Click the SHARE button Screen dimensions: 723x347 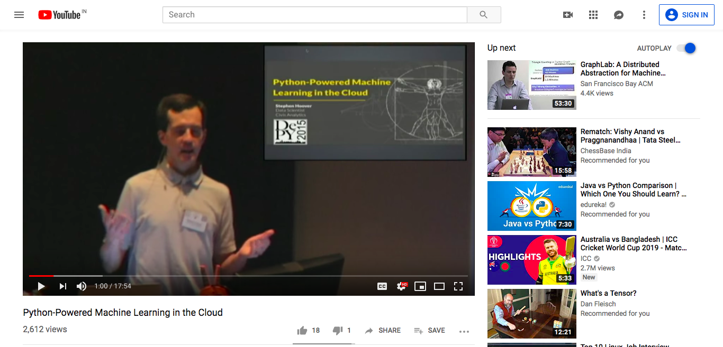pyautogui.click(x=383, y=331)
